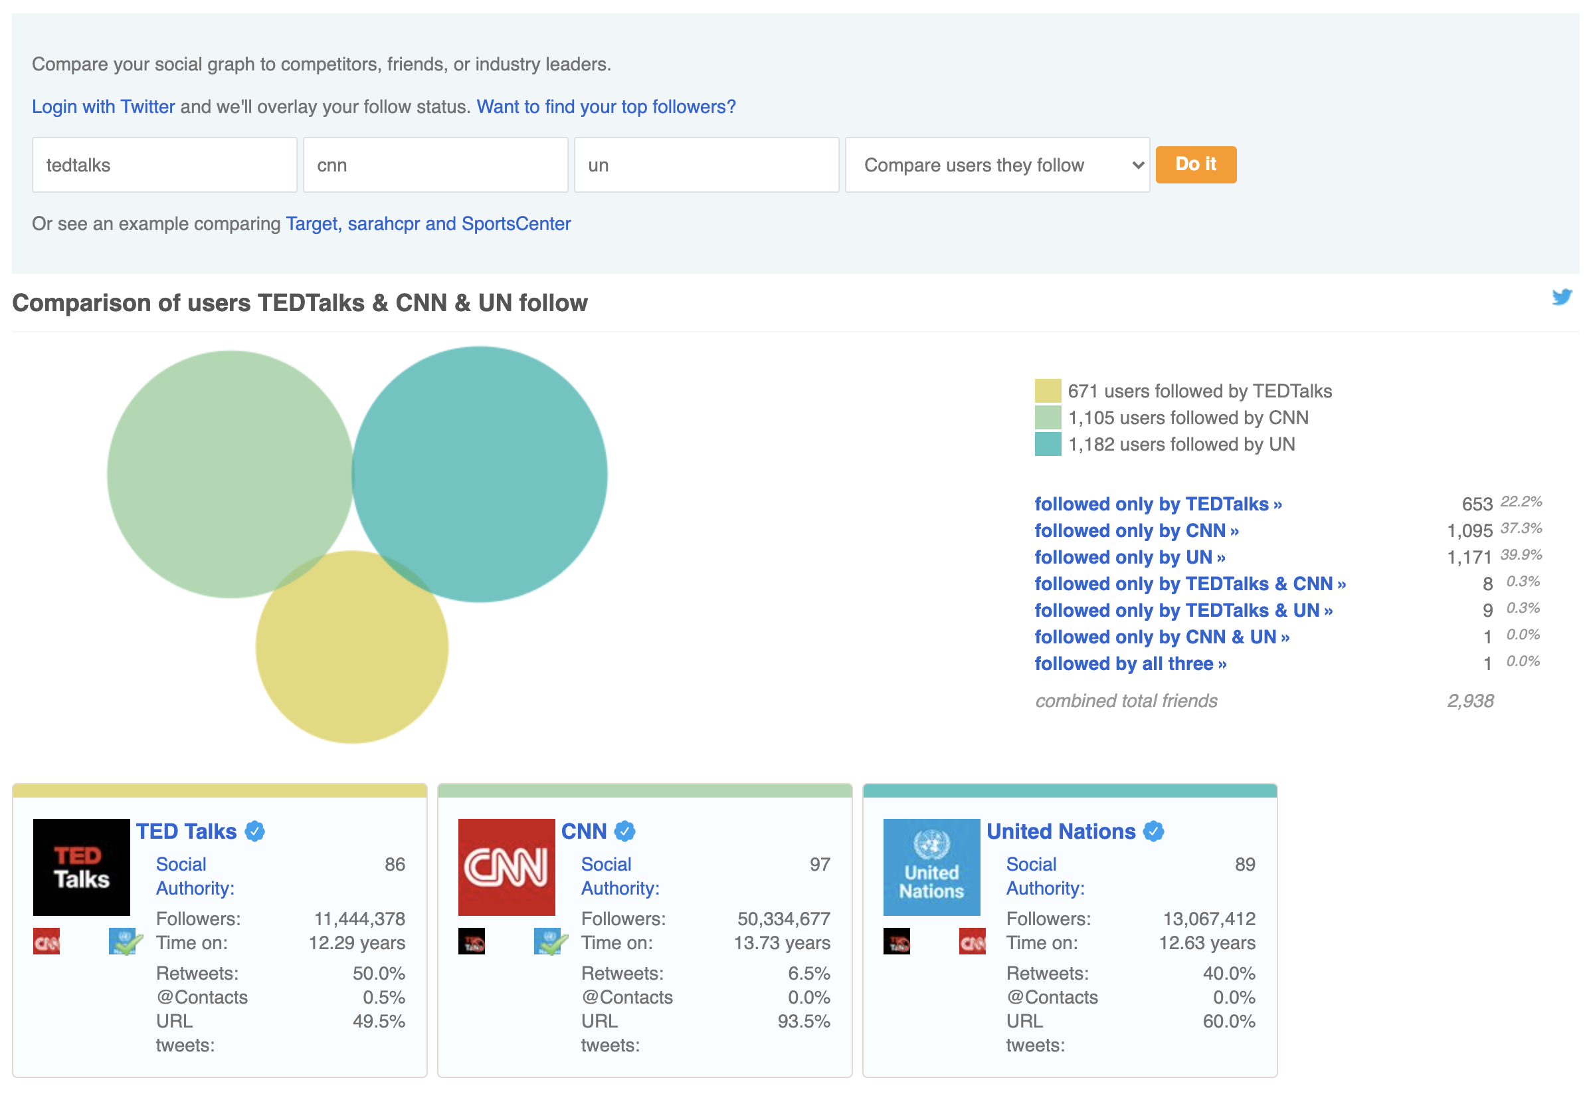Click the small TED icon under the CNN avatar
The image size is (1593, 1094).
[x=472, y=941]
